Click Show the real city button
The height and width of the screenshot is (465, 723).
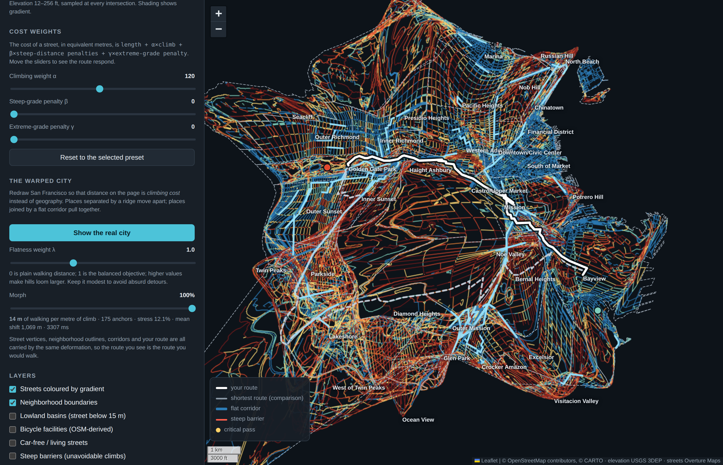pyautogui.click(x=102, y=233)
